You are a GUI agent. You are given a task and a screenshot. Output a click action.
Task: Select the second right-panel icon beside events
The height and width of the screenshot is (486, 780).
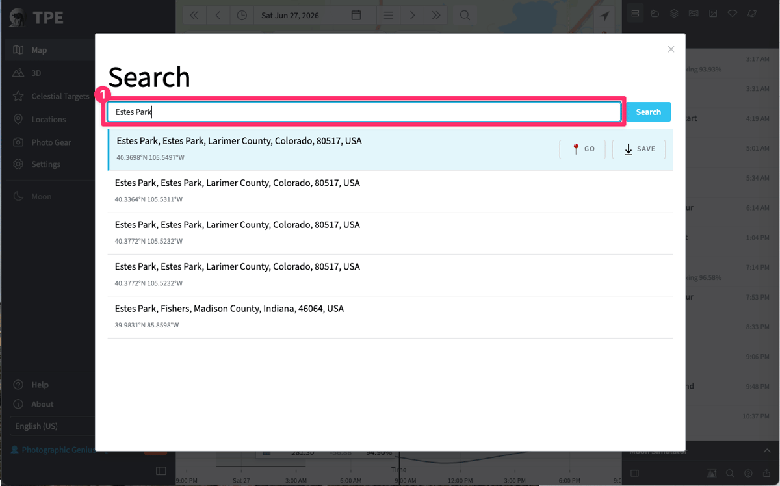tap(655, 14)
